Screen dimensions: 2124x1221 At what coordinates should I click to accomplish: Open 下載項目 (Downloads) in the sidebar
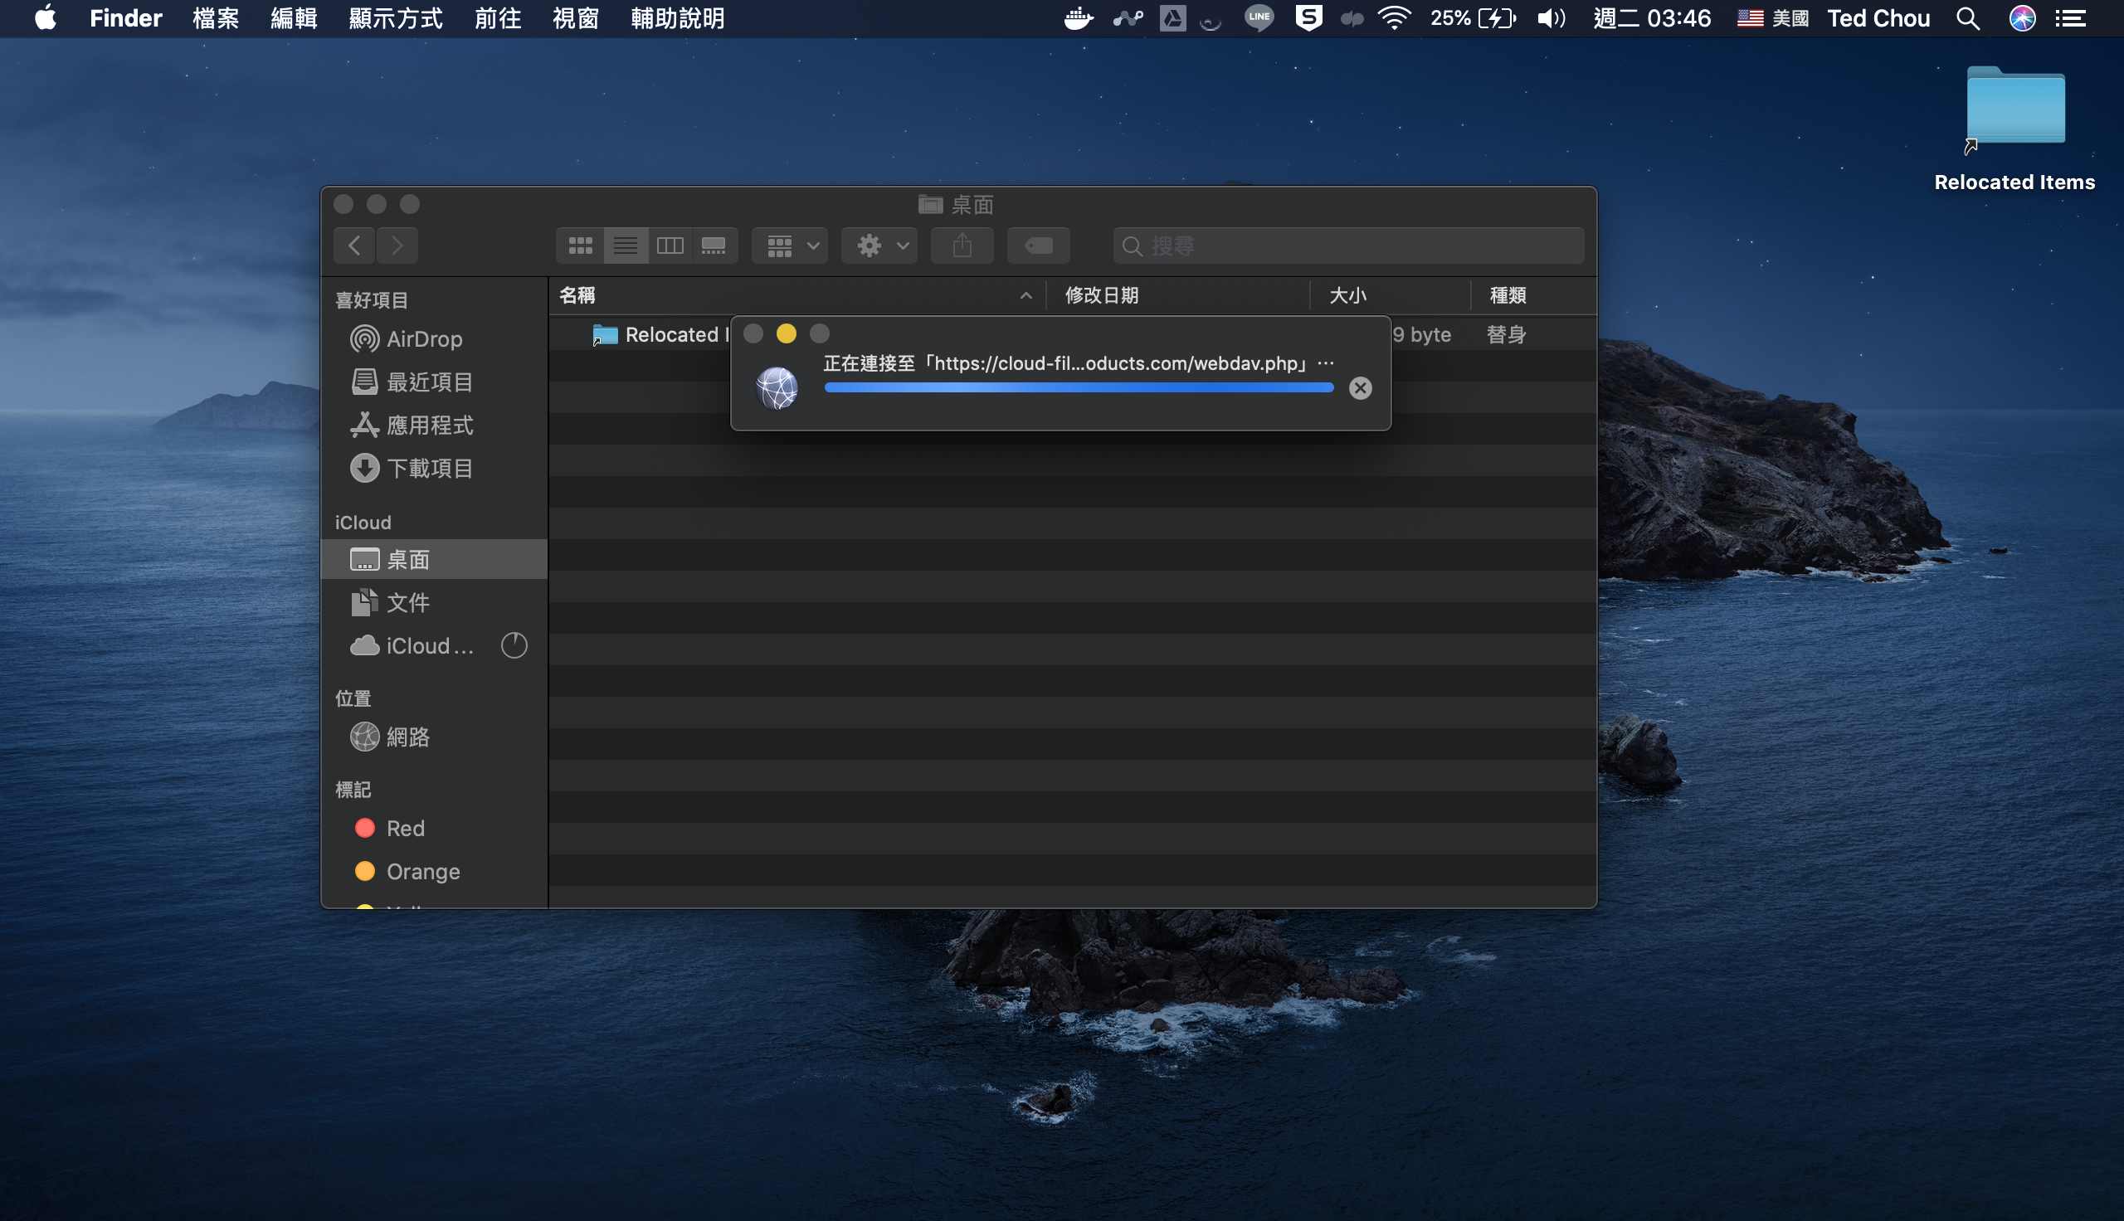[428, 468]
